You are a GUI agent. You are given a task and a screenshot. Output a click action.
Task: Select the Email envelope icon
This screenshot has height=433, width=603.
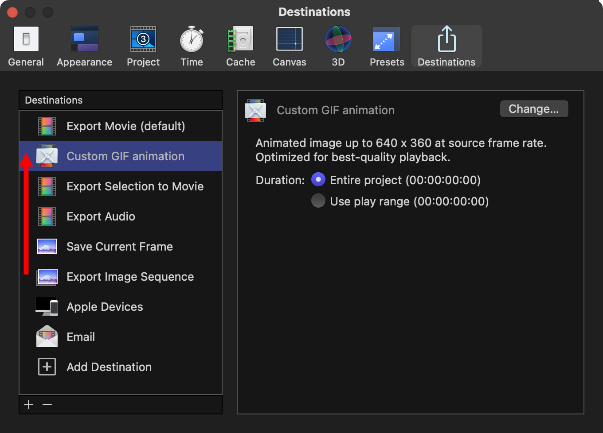click(x=47, y=337)
